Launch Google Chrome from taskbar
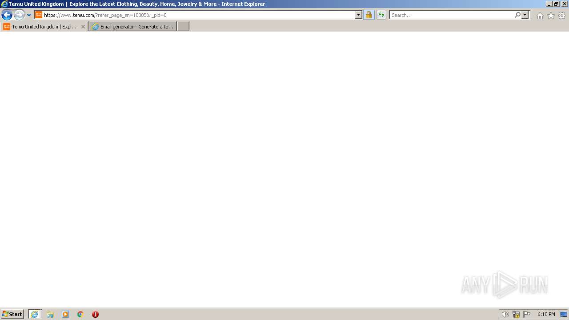The height and width of the screenshot is (320, 569). point(80,314)
